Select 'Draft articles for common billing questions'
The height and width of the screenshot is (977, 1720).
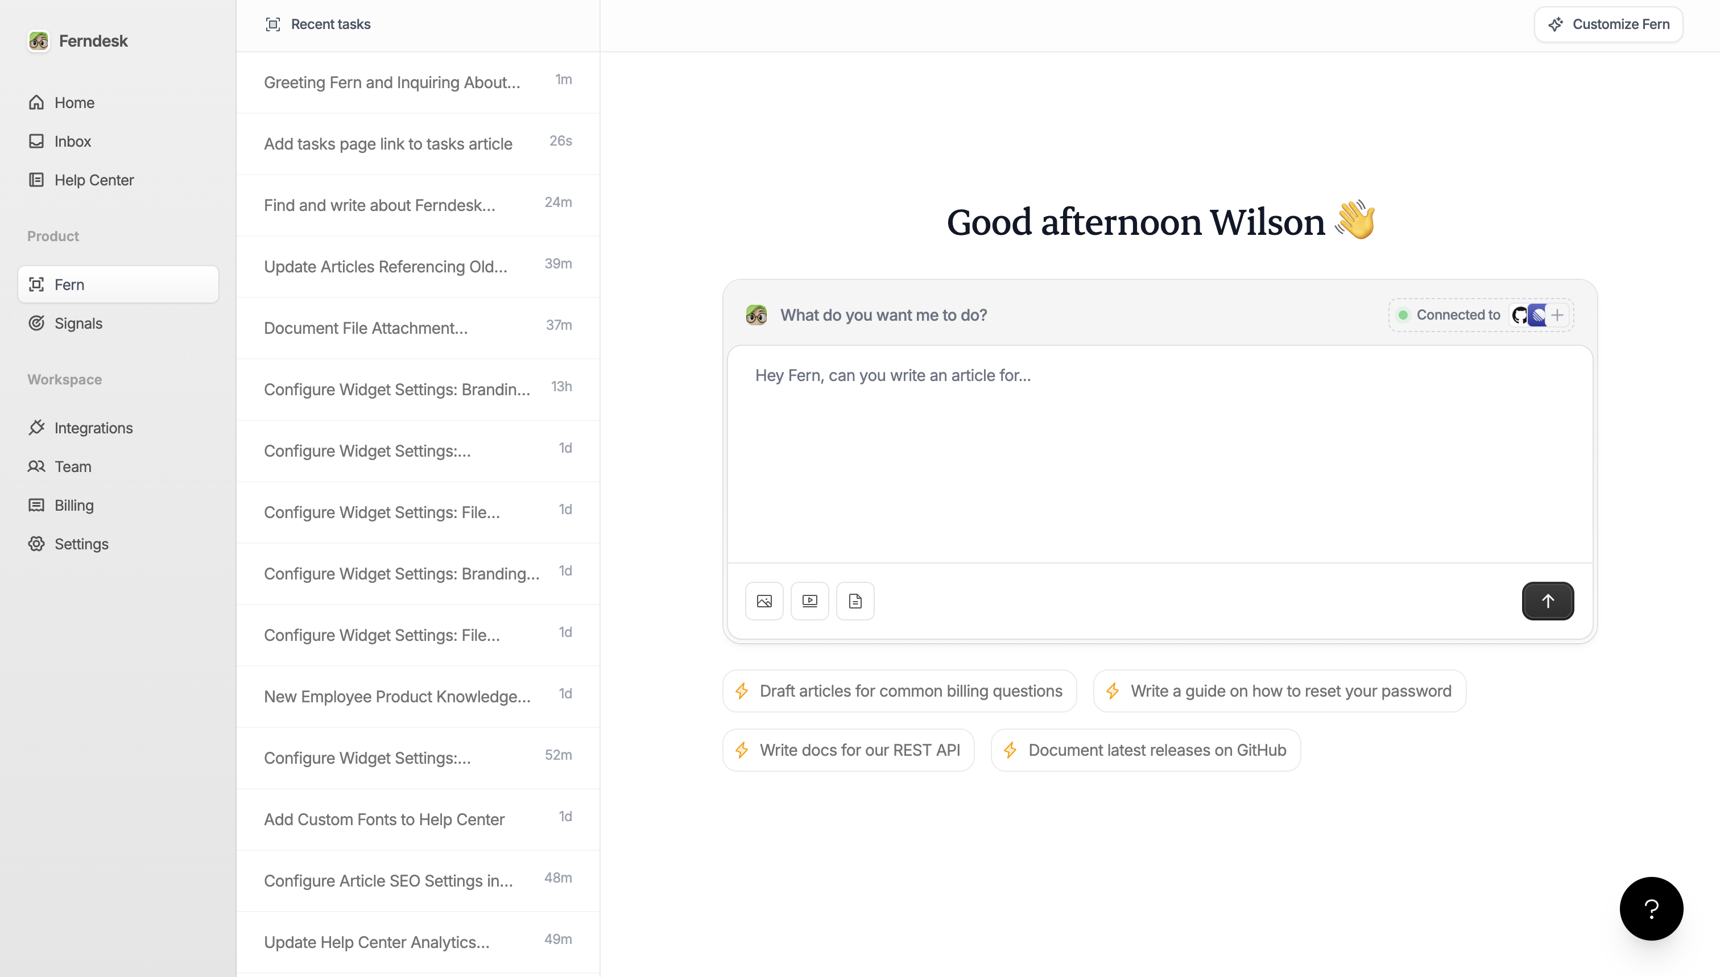tap(899, 691)
